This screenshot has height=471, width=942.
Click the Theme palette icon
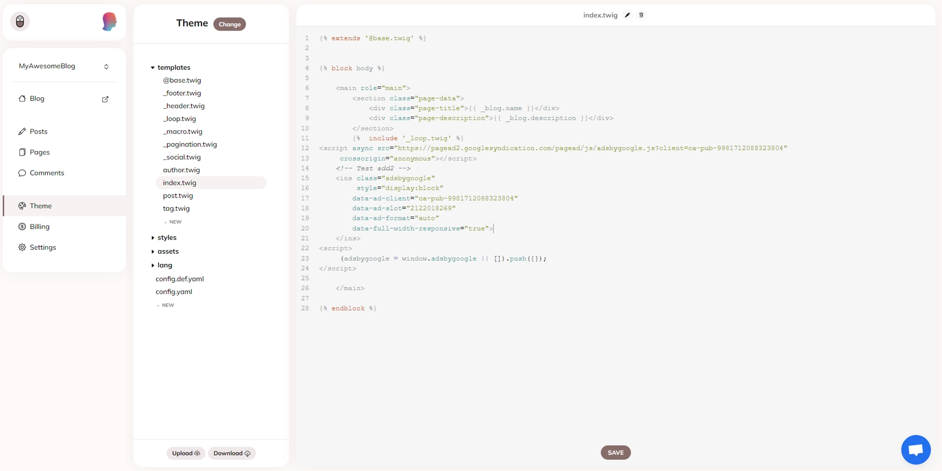(x=22, y=206)
